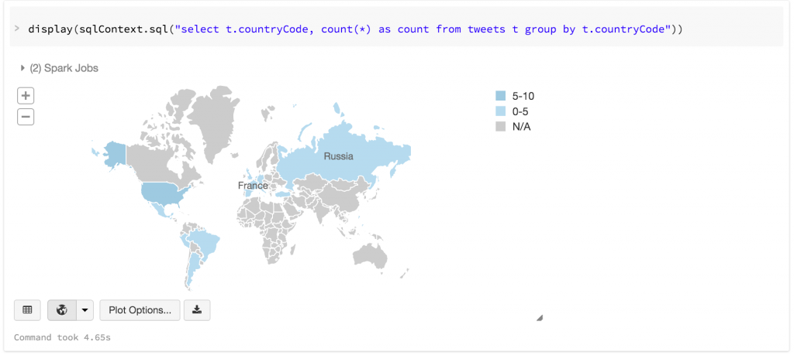794x355 pixels.
Task: Click the N/A gray legend swatch
Action: 500,126
